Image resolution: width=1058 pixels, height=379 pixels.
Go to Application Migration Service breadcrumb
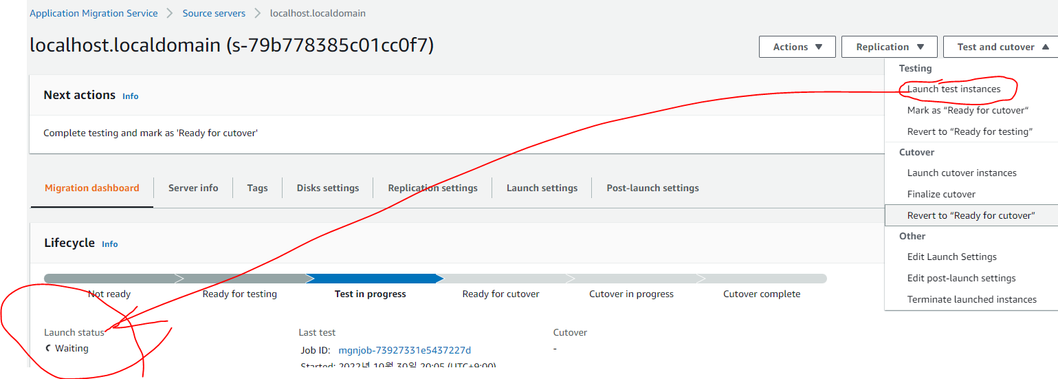point(93,13)
